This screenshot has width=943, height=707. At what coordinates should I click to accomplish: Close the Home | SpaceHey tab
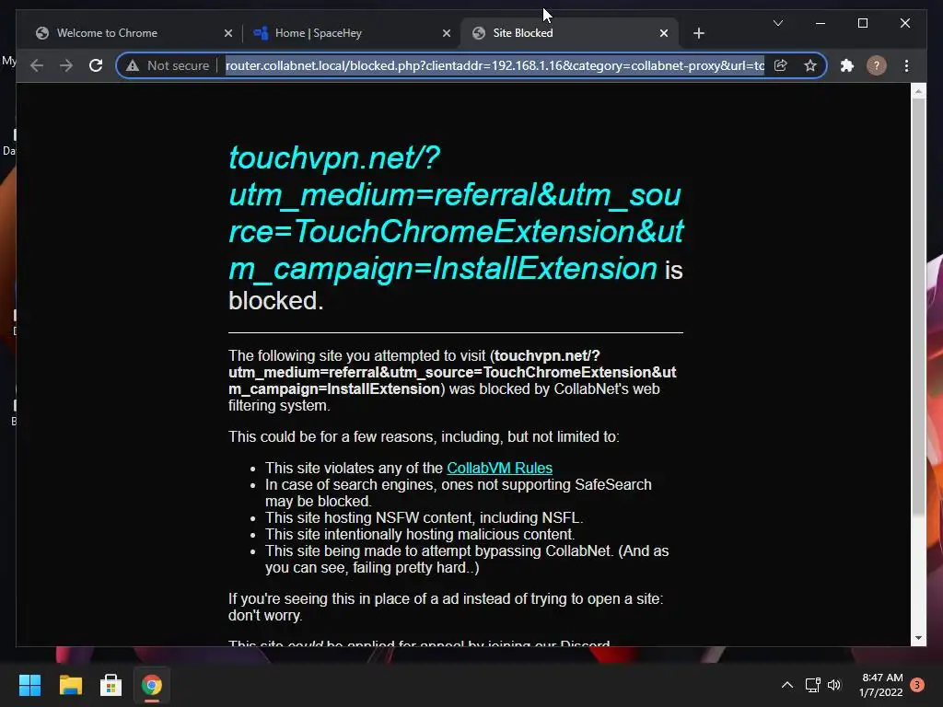coord(447,33)
